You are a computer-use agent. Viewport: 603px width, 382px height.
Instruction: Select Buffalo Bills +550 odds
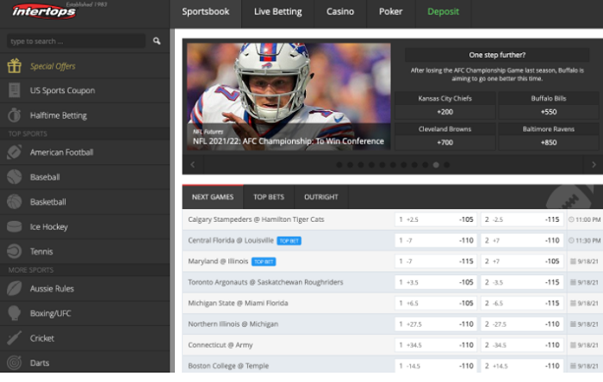click(x=548, y=105)
